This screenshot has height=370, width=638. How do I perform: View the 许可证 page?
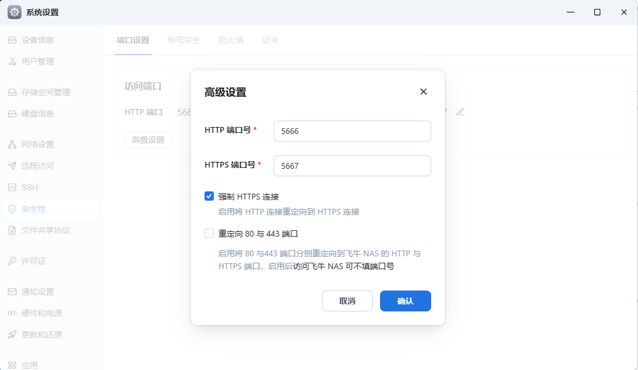tap(32, 260)
